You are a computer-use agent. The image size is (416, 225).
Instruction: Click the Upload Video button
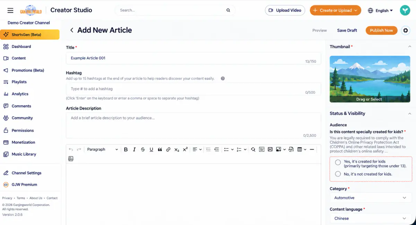click(x=285, y=10)
